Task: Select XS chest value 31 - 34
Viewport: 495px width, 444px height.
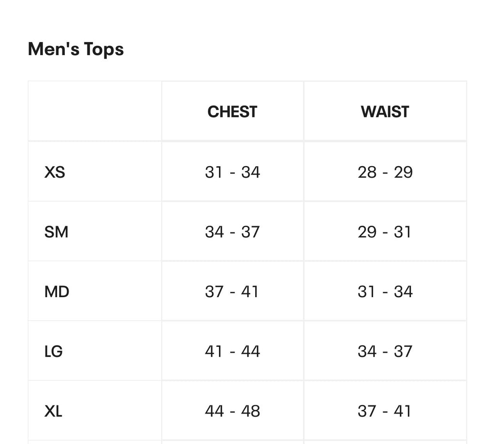Action: pos(233,172)
